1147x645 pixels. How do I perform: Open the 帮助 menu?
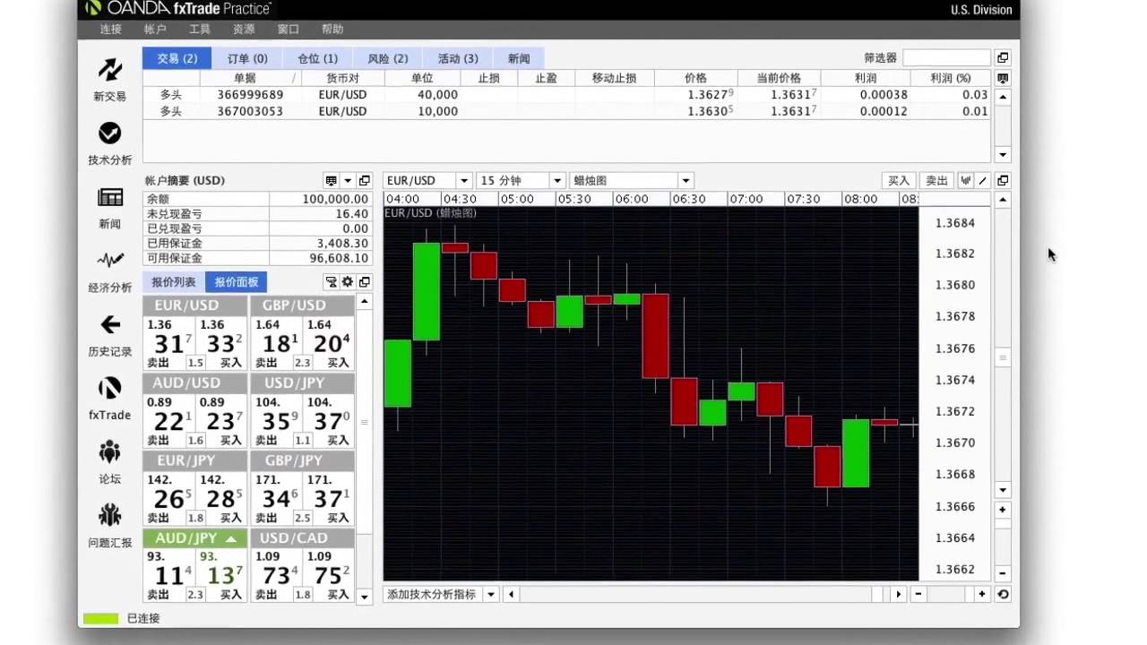(332, 30)
